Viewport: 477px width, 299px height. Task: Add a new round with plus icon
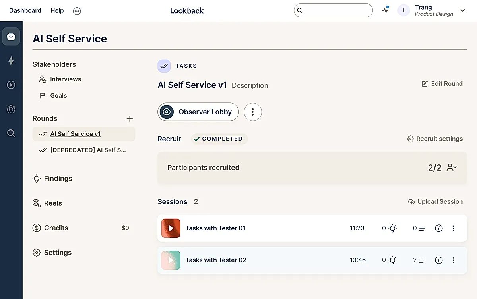(x=130, y=118)
